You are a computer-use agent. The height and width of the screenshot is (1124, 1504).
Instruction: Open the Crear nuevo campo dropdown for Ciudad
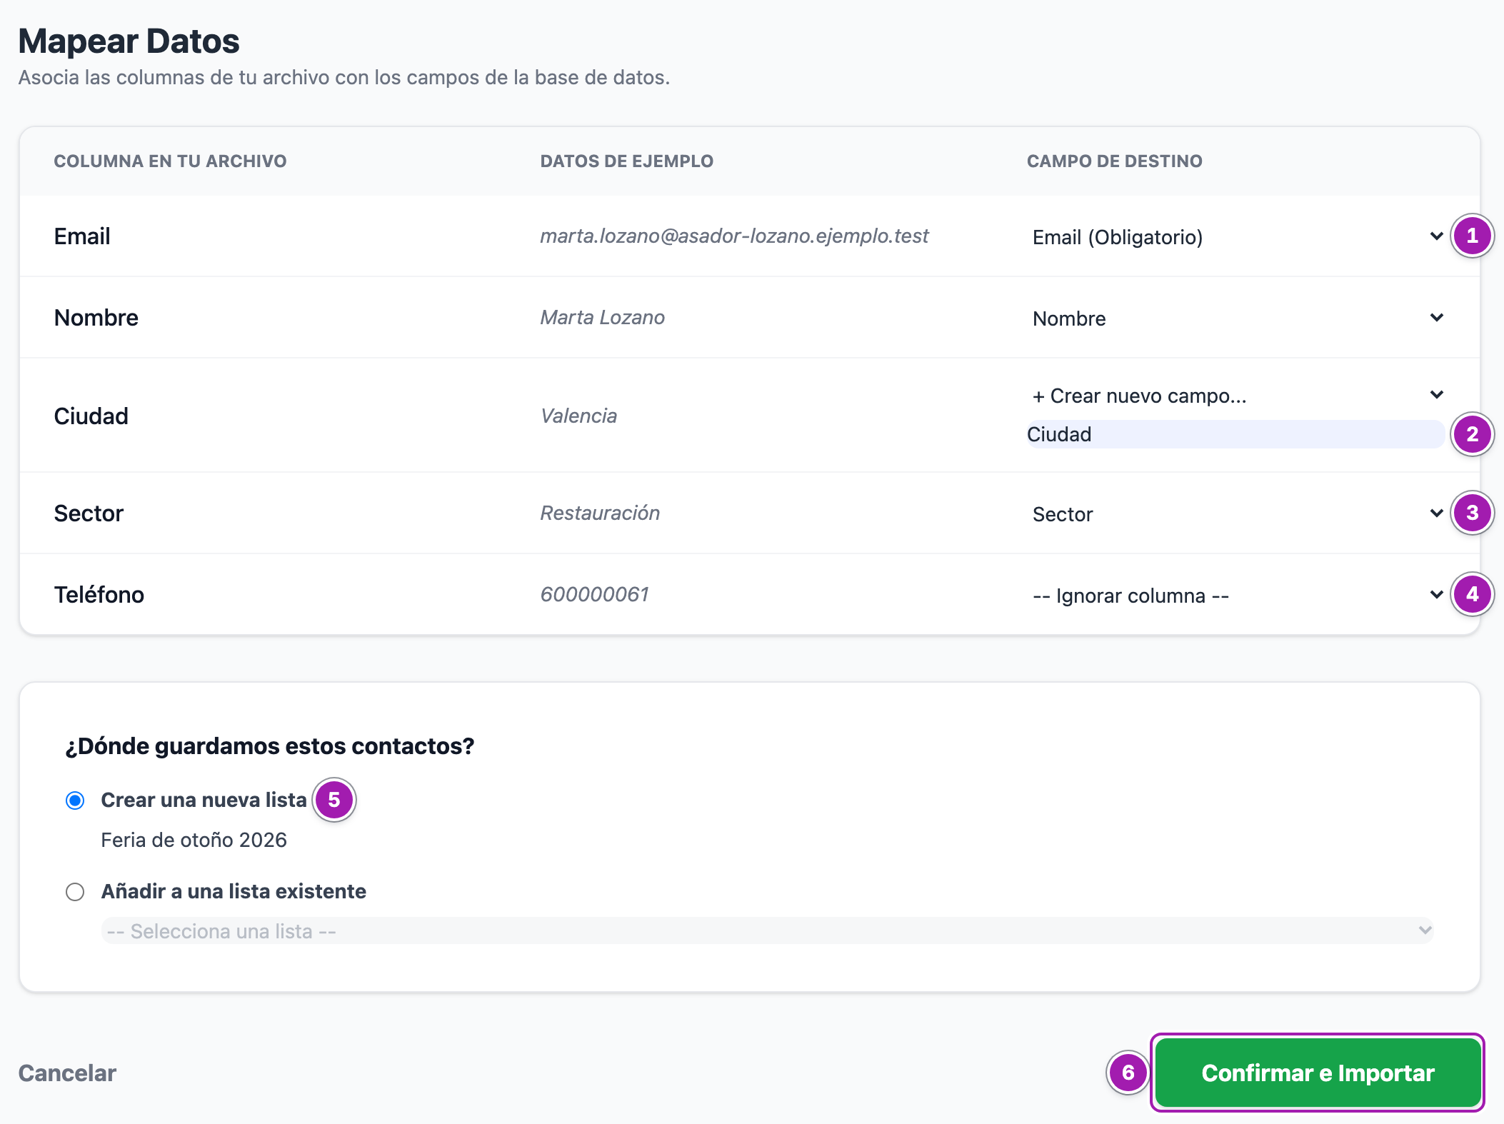pyautogui.click(x=1237, y=396)
